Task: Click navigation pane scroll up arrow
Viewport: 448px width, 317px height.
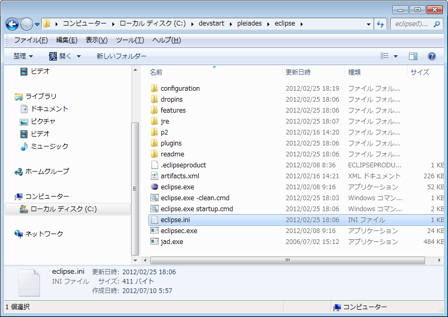Action: point(135,70)
